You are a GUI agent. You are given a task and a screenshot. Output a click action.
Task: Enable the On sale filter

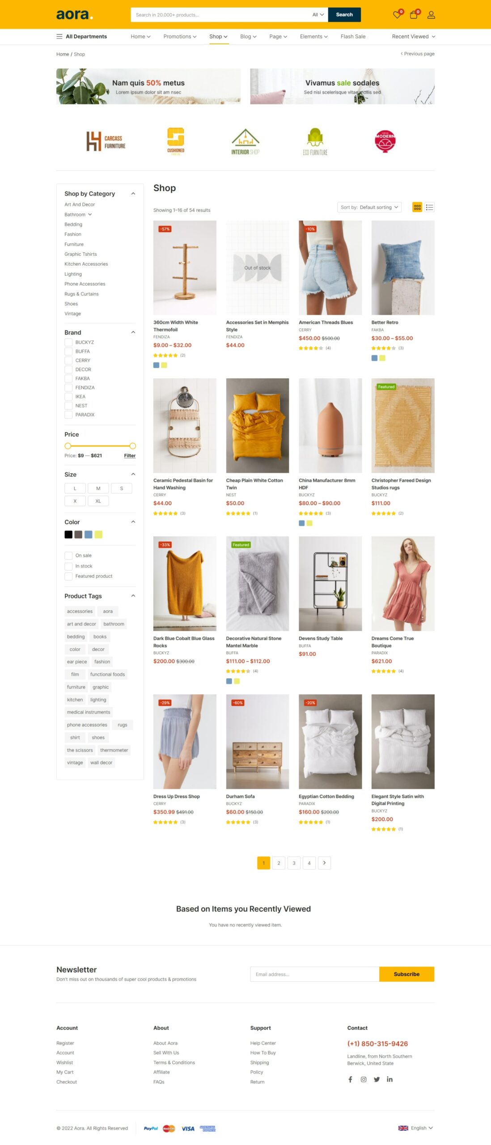[x=68, y=556]
